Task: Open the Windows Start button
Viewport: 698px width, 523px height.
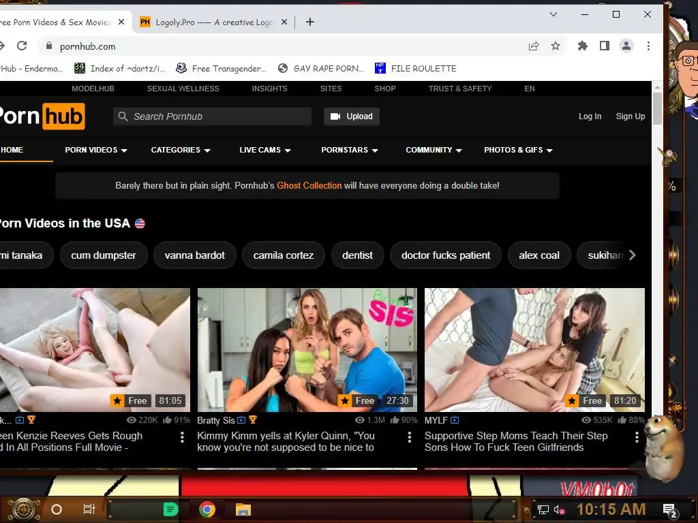Action: coord(24,509)
